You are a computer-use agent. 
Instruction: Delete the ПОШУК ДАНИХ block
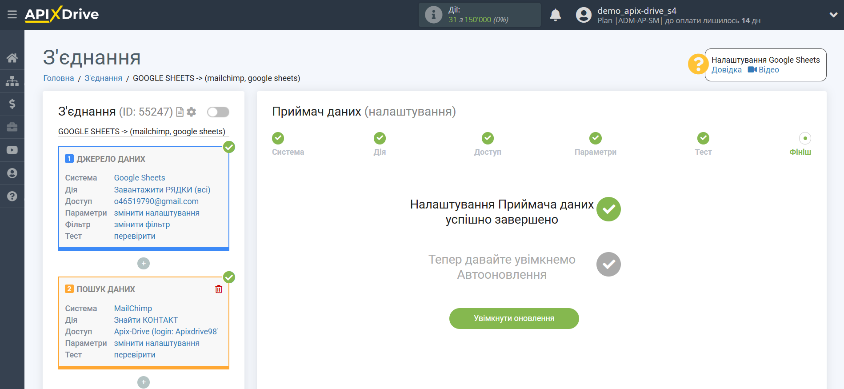(219, 289)
